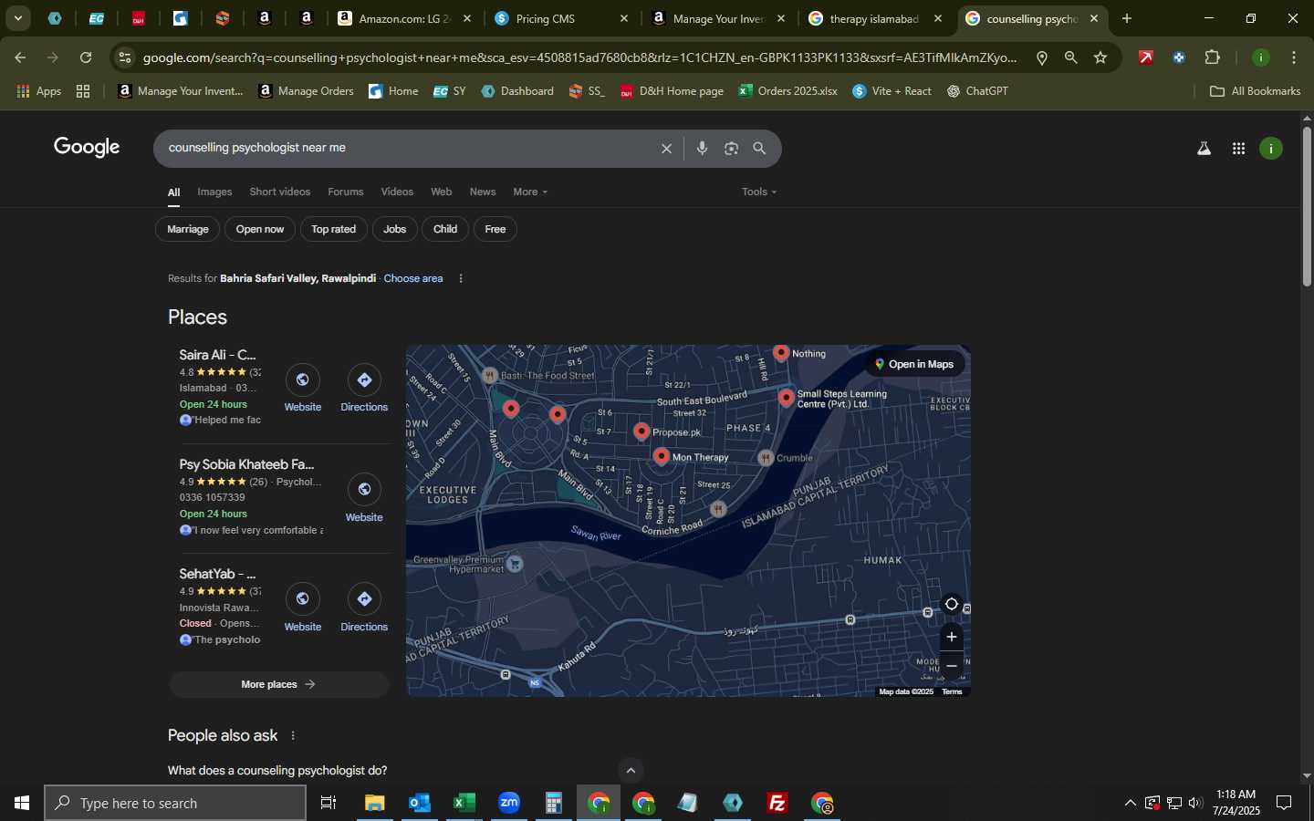Open ChatGPT bookmark

977,91
